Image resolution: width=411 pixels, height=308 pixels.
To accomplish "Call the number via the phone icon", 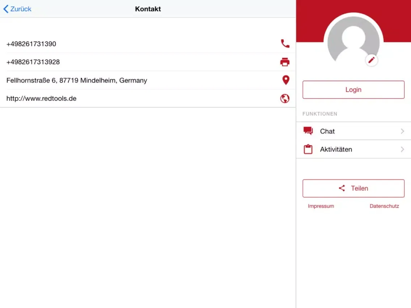I will click(x=285, y=43).
